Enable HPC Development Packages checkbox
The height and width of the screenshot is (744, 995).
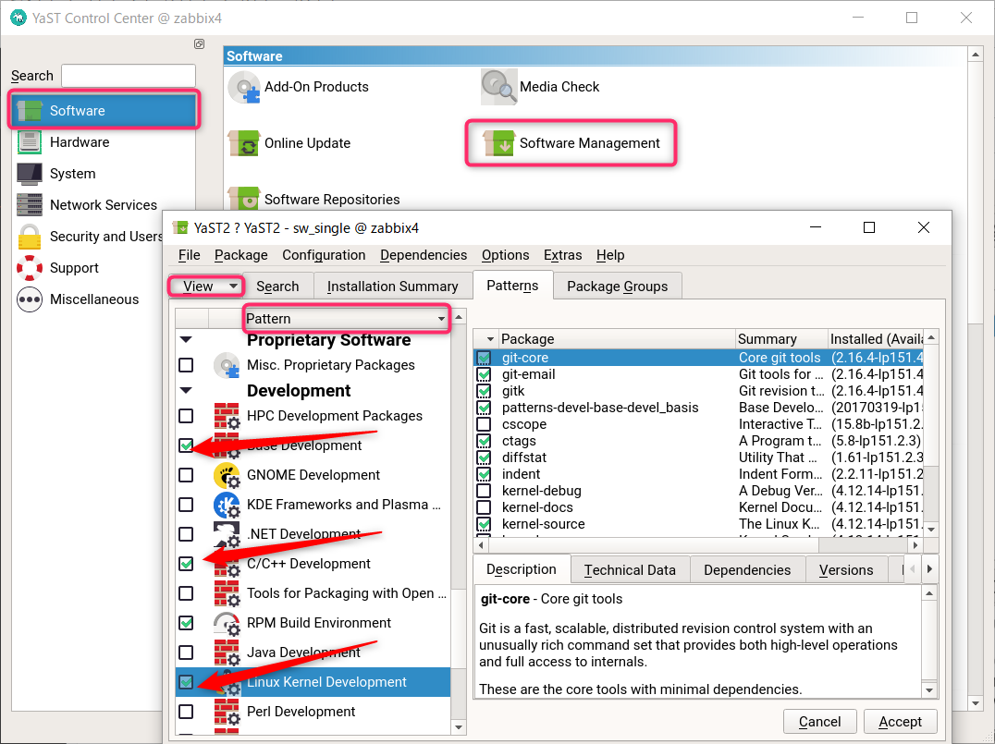point(186,416)
